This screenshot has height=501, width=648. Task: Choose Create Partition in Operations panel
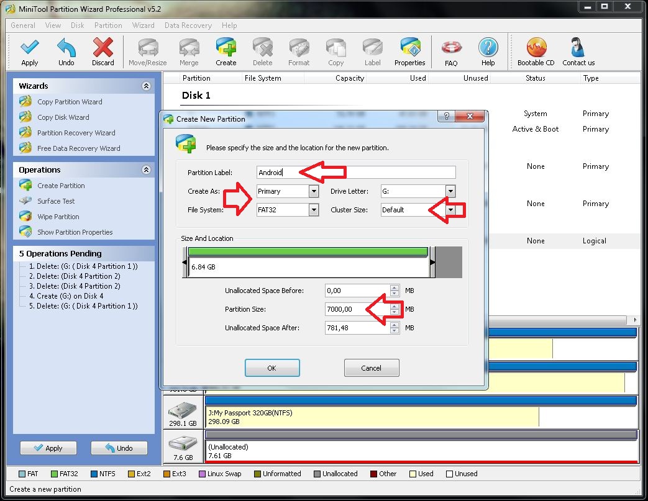(61, 186)
